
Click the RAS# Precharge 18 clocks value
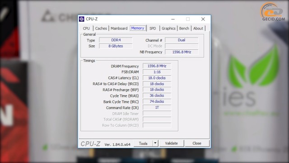tap(157, 90)
